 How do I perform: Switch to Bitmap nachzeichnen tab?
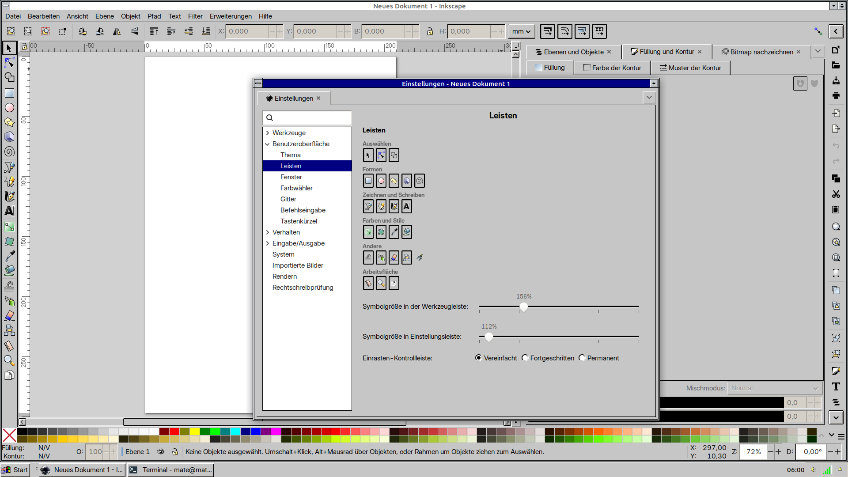pyautogui.click(x=761, y=52)
